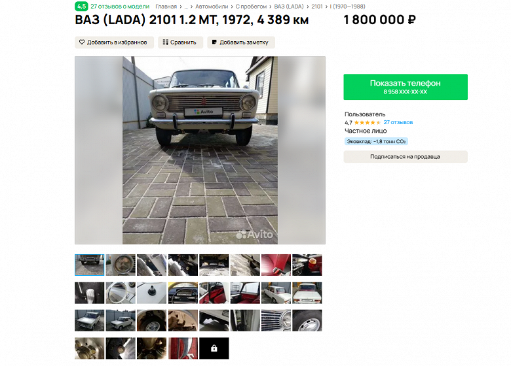Open the I (1970—1988) generation breadcrumb
The height and width of the screenshot is (366, 511).
(x=347, y=7)
